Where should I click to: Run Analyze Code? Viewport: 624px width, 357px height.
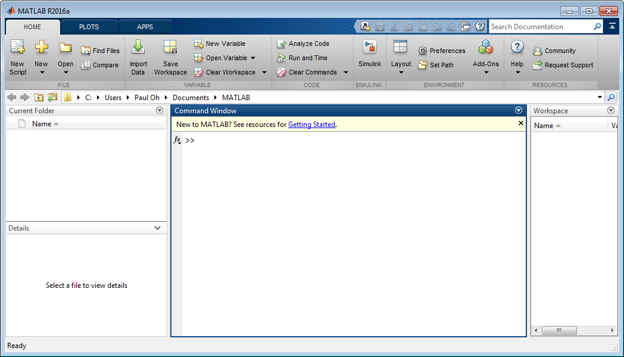coord(303,44)
